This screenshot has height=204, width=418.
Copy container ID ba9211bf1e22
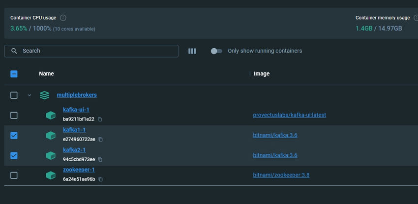[x=100, y=119]
